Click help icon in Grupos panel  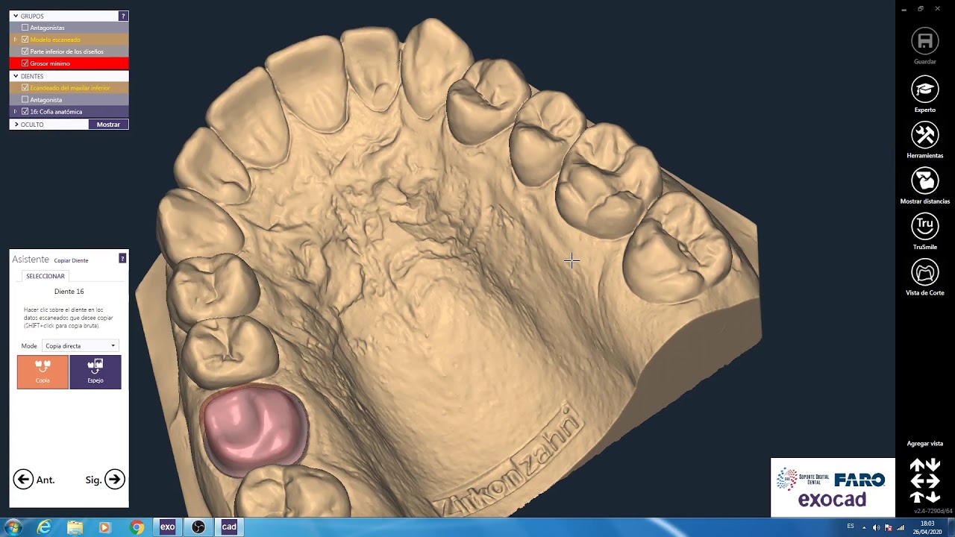click(124, 16)
